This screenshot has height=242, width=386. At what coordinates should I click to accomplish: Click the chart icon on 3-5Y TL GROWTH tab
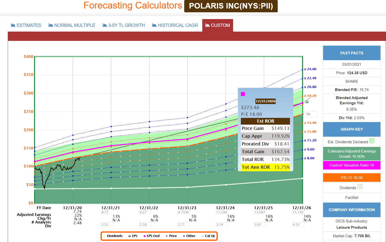coord(105,25)
